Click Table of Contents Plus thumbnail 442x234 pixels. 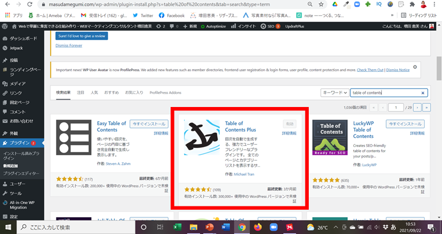[x=202, y=137]
